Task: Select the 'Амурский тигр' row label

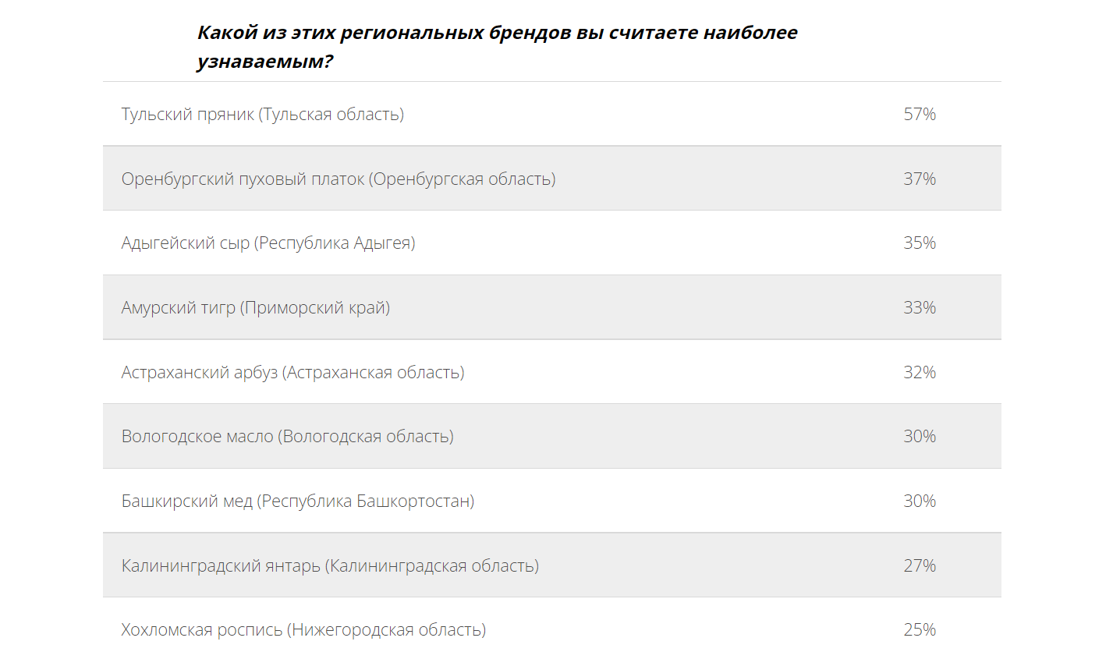Action: point(255,308)
